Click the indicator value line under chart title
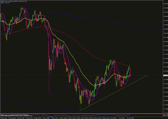The width and height of the screenshot is (168, 119). point(5,3)
